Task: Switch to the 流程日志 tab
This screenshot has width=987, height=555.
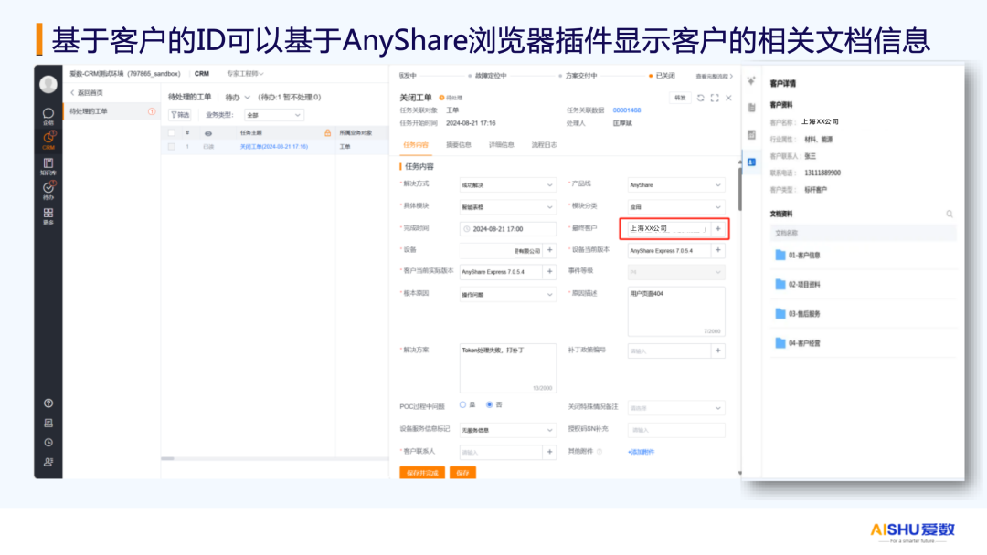Action: point(544,145)
